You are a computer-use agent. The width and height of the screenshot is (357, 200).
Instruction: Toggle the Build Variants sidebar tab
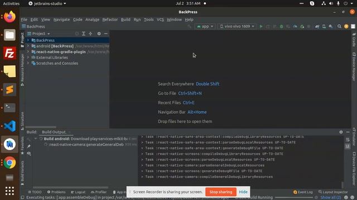point(22,173)
